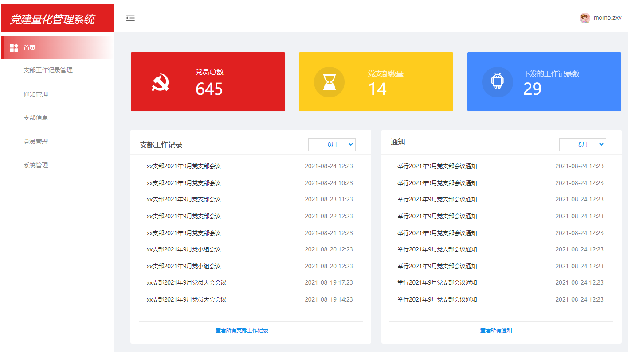Open month dropdown in 支部工作记录 panel
This screenshot has width=628, height=352.
point(332,144)
